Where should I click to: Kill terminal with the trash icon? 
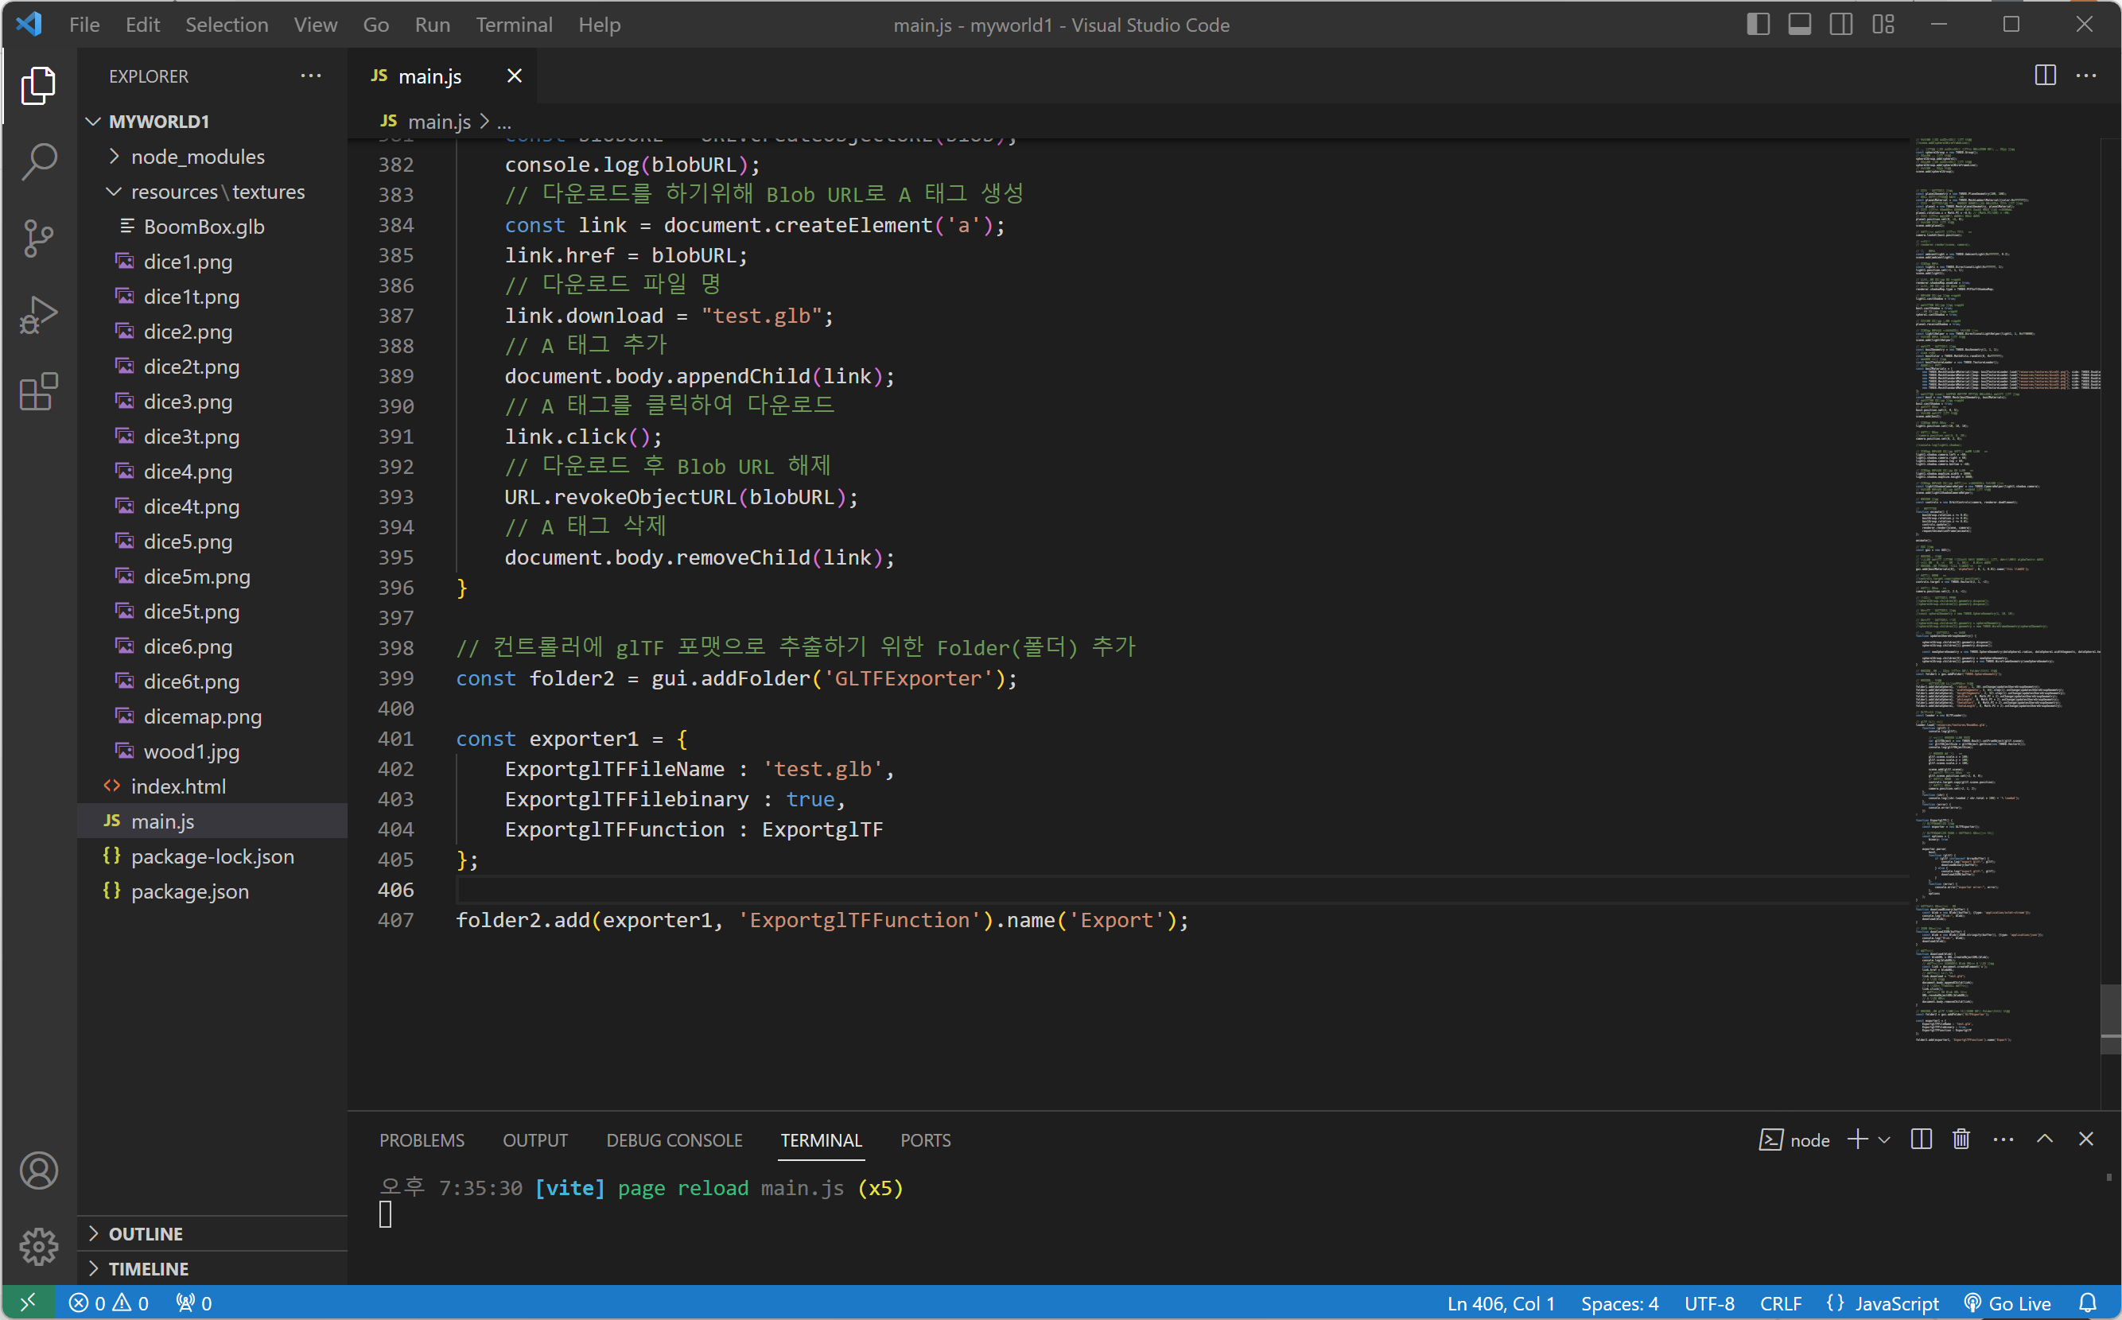(x=1961, y=1139)
